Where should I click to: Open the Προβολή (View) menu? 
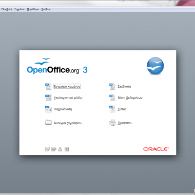click(7, 9)
